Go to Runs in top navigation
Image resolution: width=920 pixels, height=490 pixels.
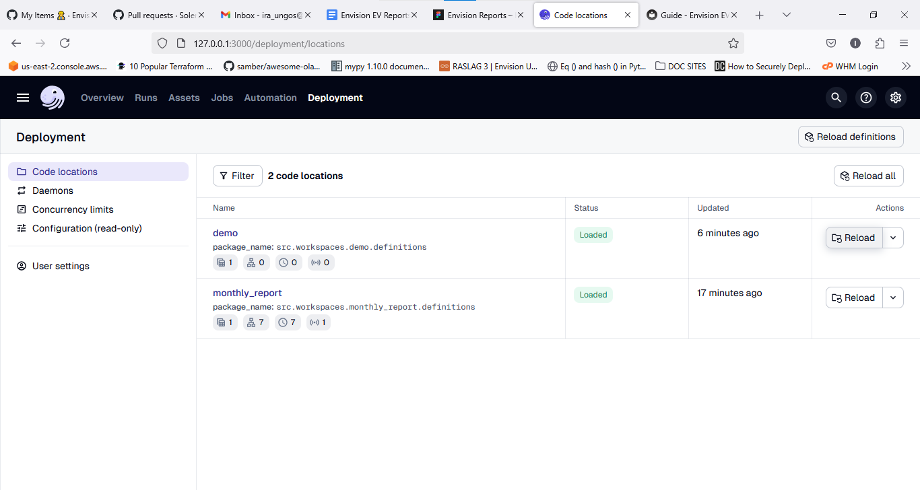146,98
